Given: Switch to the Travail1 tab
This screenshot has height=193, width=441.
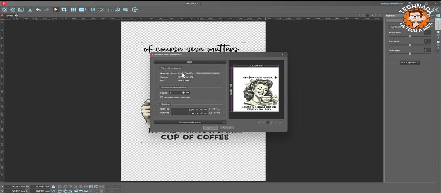Looking at the screenshot, I should coord(9,16).
